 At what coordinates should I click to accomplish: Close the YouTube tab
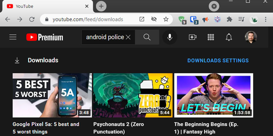point(87,6)
